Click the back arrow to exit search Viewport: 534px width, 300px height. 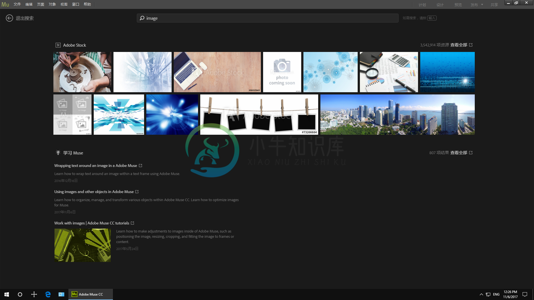coord(9,18)
